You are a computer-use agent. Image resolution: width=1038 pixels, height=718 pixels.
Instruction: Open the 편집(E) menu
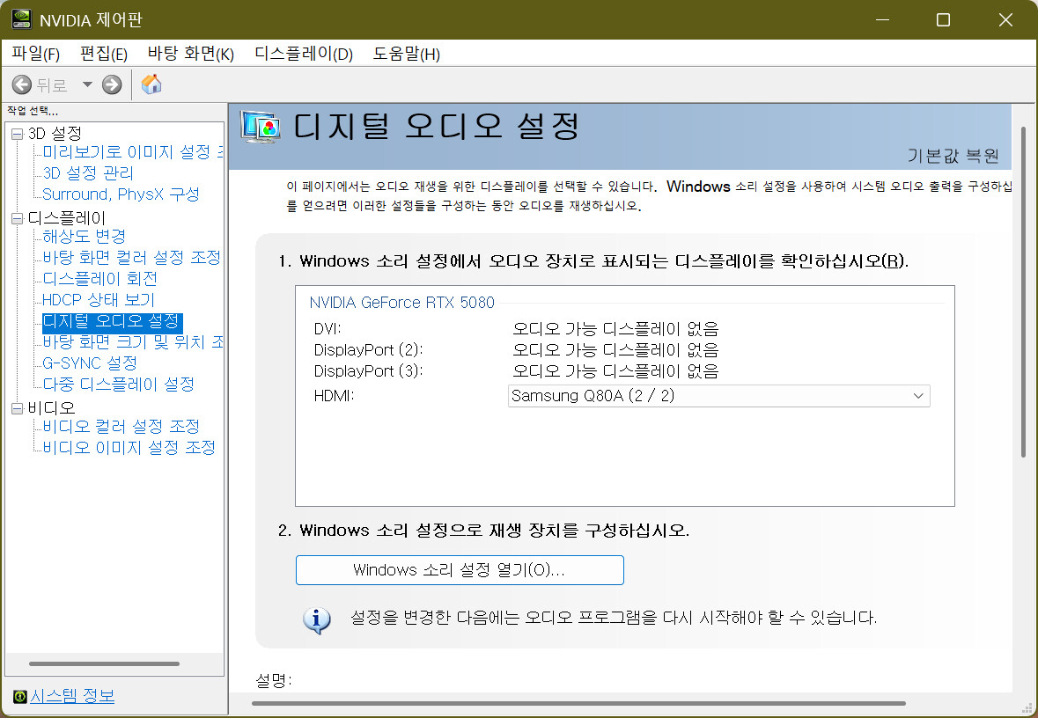pos(104,54)
